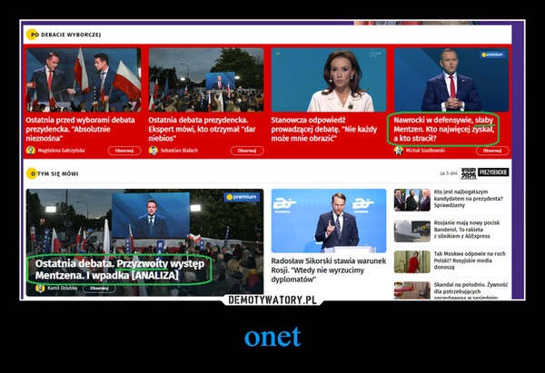Click the Demotywatory.pl watermark label

pos(272,299)
